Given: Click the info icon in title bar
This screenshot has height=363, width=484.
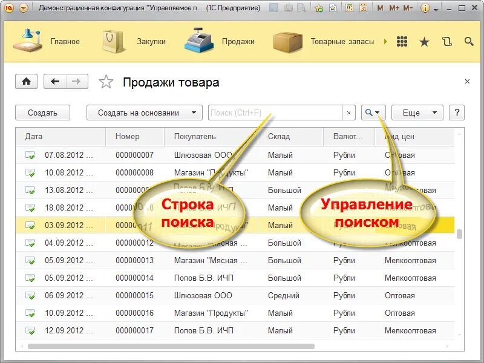Looking at the screenshot, I should [x=425, y=8].
